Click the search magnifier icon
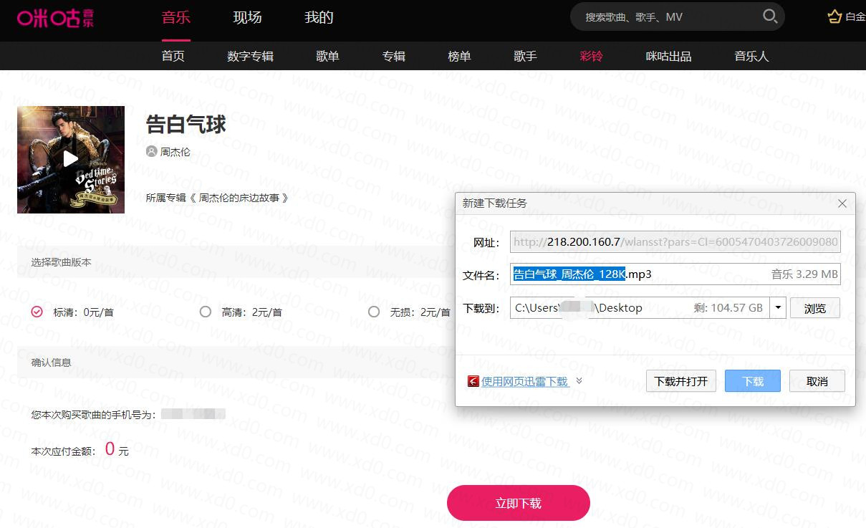 pyautogui.click(x=770, y=16)
